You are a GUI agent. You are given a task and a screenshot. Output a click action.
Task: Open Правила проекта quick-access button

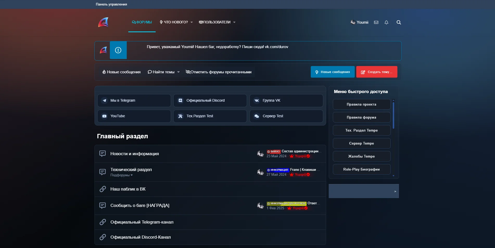click(x=361, y=104)
